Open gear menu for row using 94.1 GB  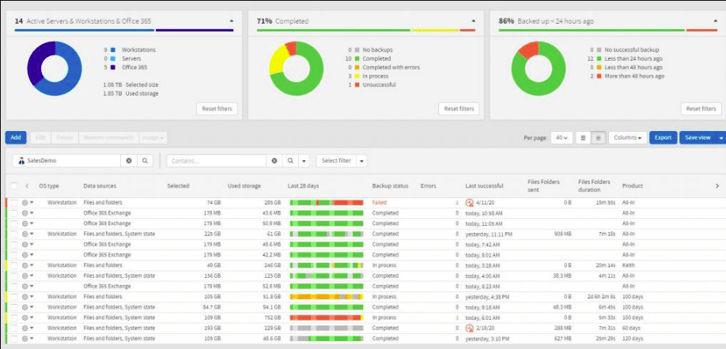[x=28, y=307]
